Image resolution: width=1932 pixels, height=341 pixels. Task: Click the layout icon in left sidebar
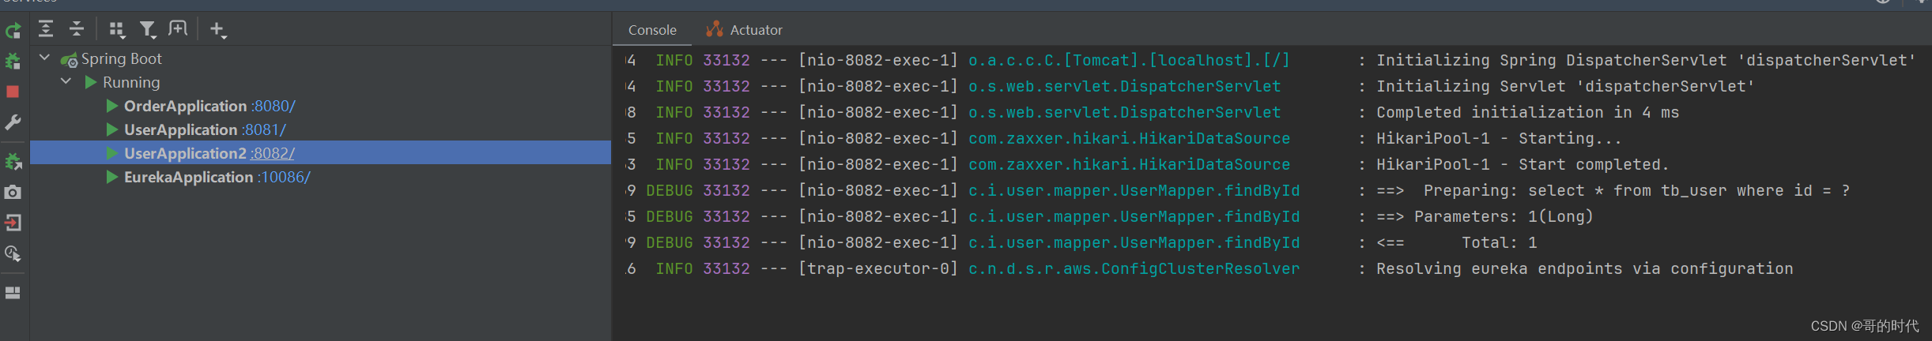pos(13,293)
